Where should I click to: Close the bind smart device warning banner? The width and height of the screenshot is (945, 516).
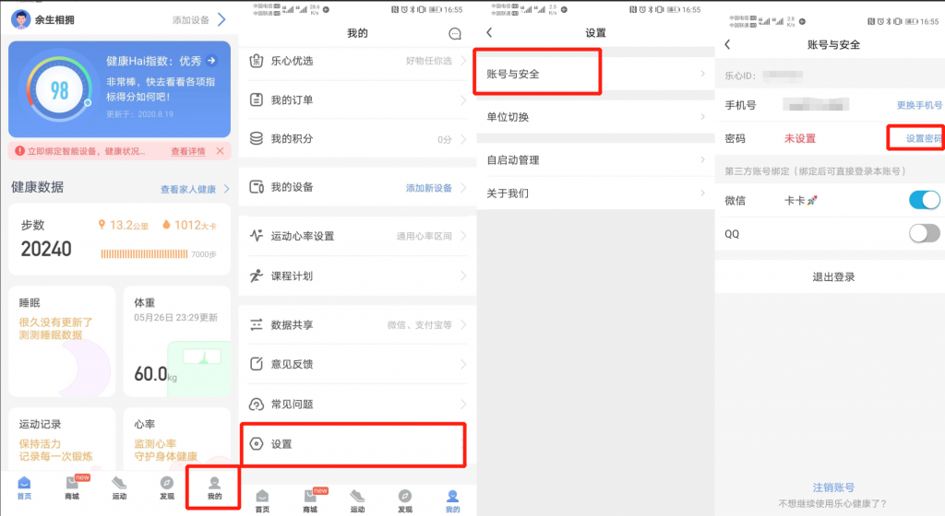(x=220, y=151)
